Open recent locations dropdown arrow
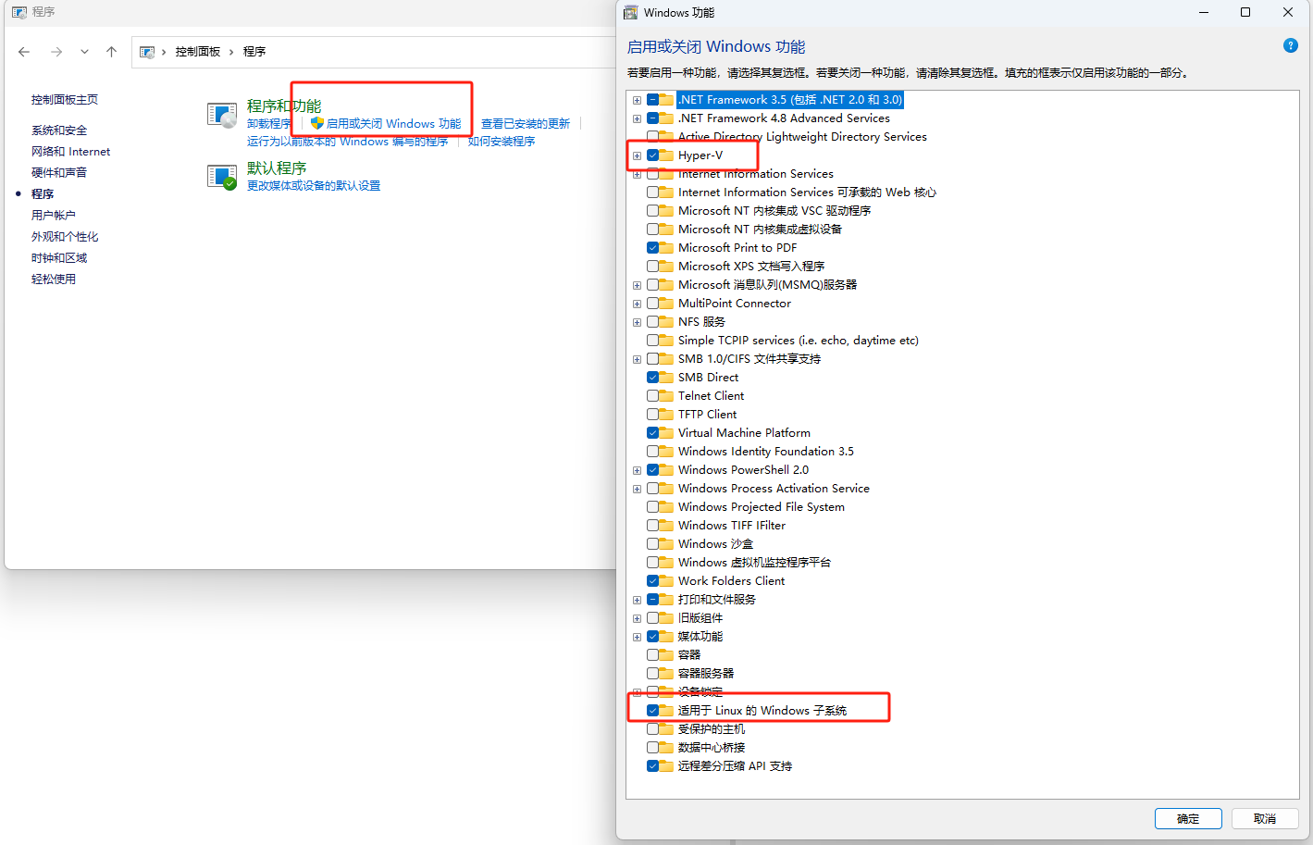The height and width of the screenshot is (845, 1313). point(84,52)
